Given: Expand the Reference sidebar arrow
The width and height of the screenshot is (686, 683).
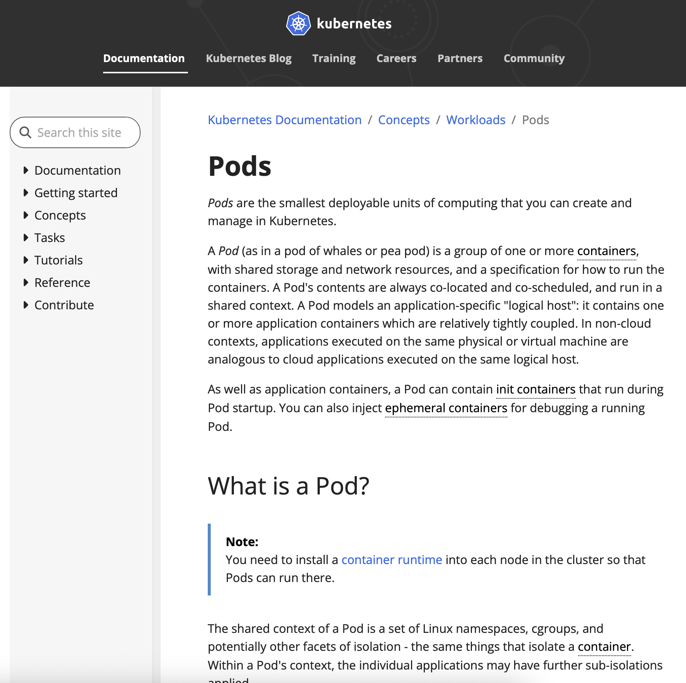Looking at the screenshot, I should coord(26,283).
